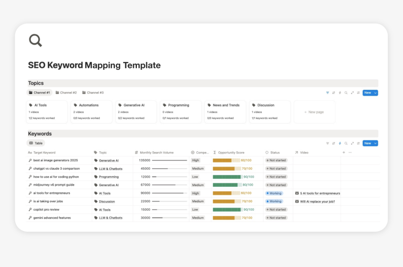Open filter for Keywords database
This screenshot has width=403, height=267.
click(x=327, y=143)
